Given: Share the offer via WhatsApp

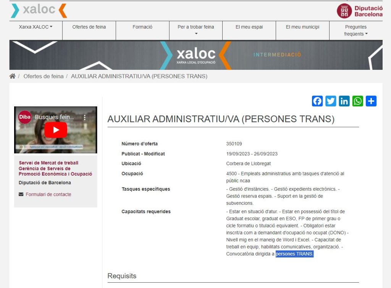Looking at the screenshot, I should 357,101.
